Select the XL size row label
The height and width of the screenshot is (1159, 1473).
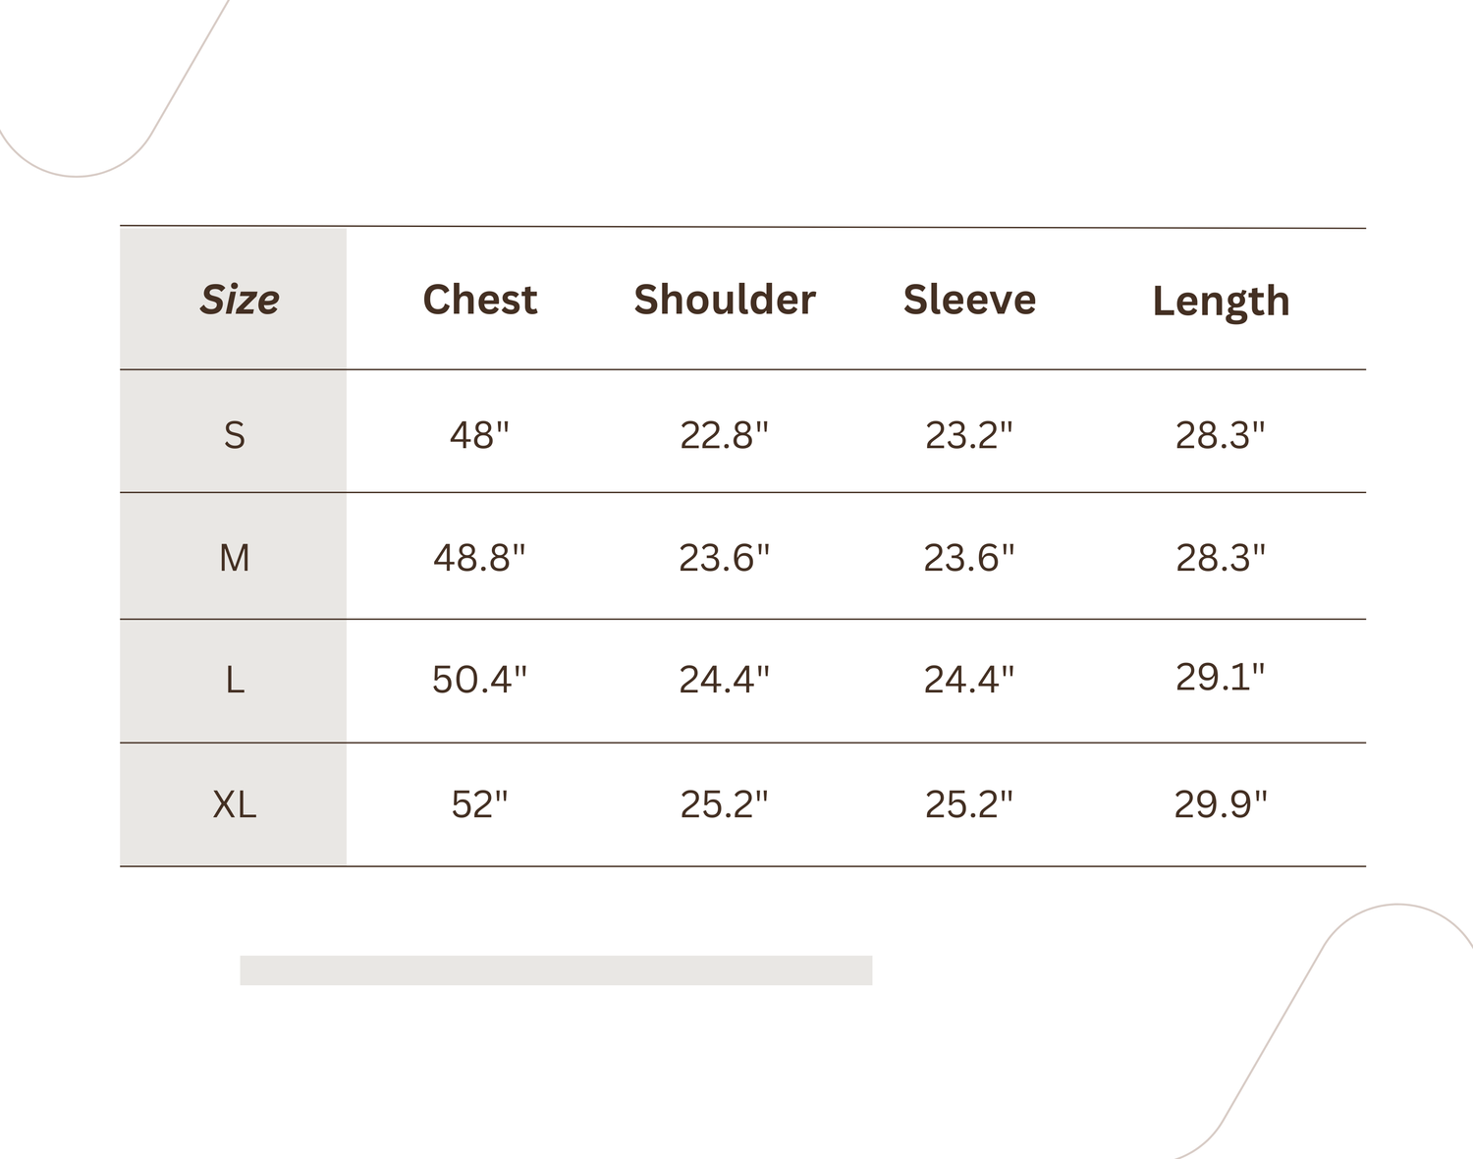(x=234, y=804)
